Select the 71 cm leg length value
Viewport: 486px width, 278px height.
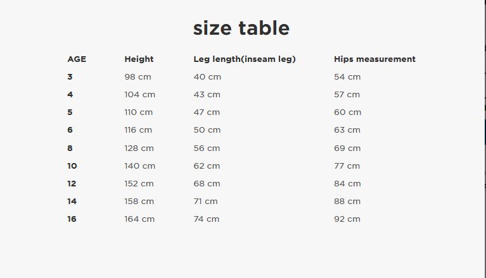(205, 201)
